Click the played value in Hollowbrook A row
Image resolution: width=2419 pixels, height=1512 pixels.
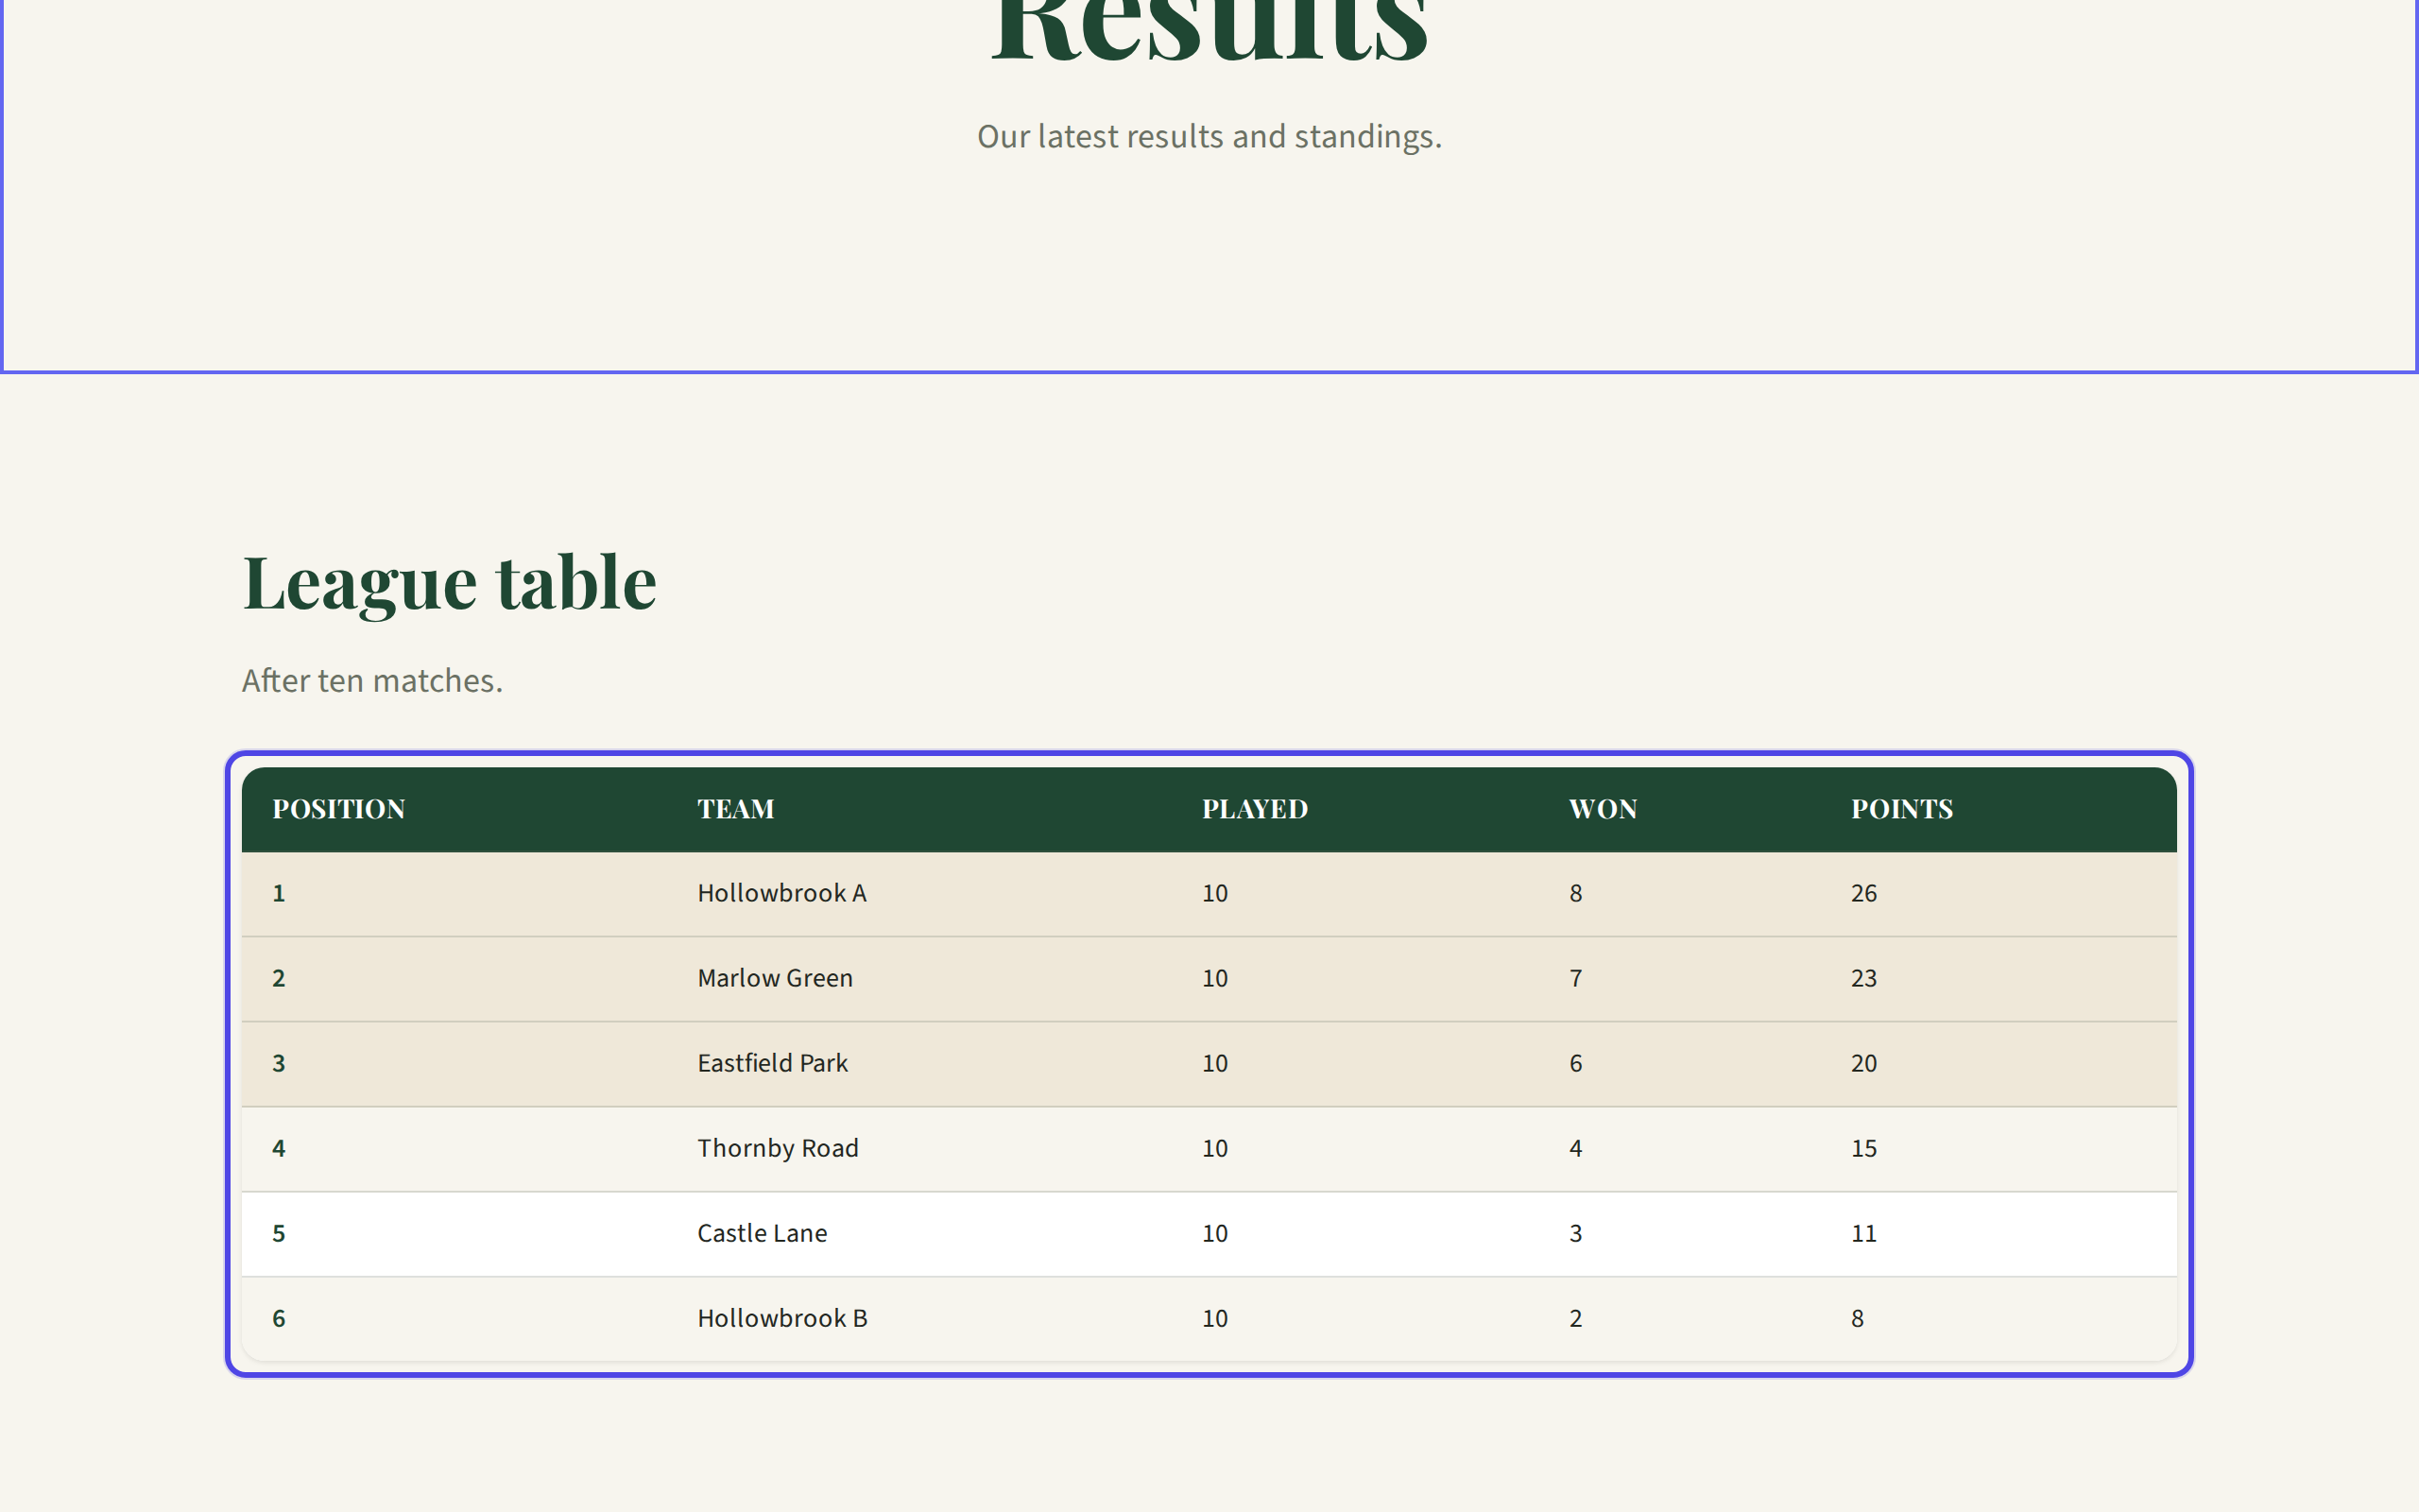pos(1214,893)
